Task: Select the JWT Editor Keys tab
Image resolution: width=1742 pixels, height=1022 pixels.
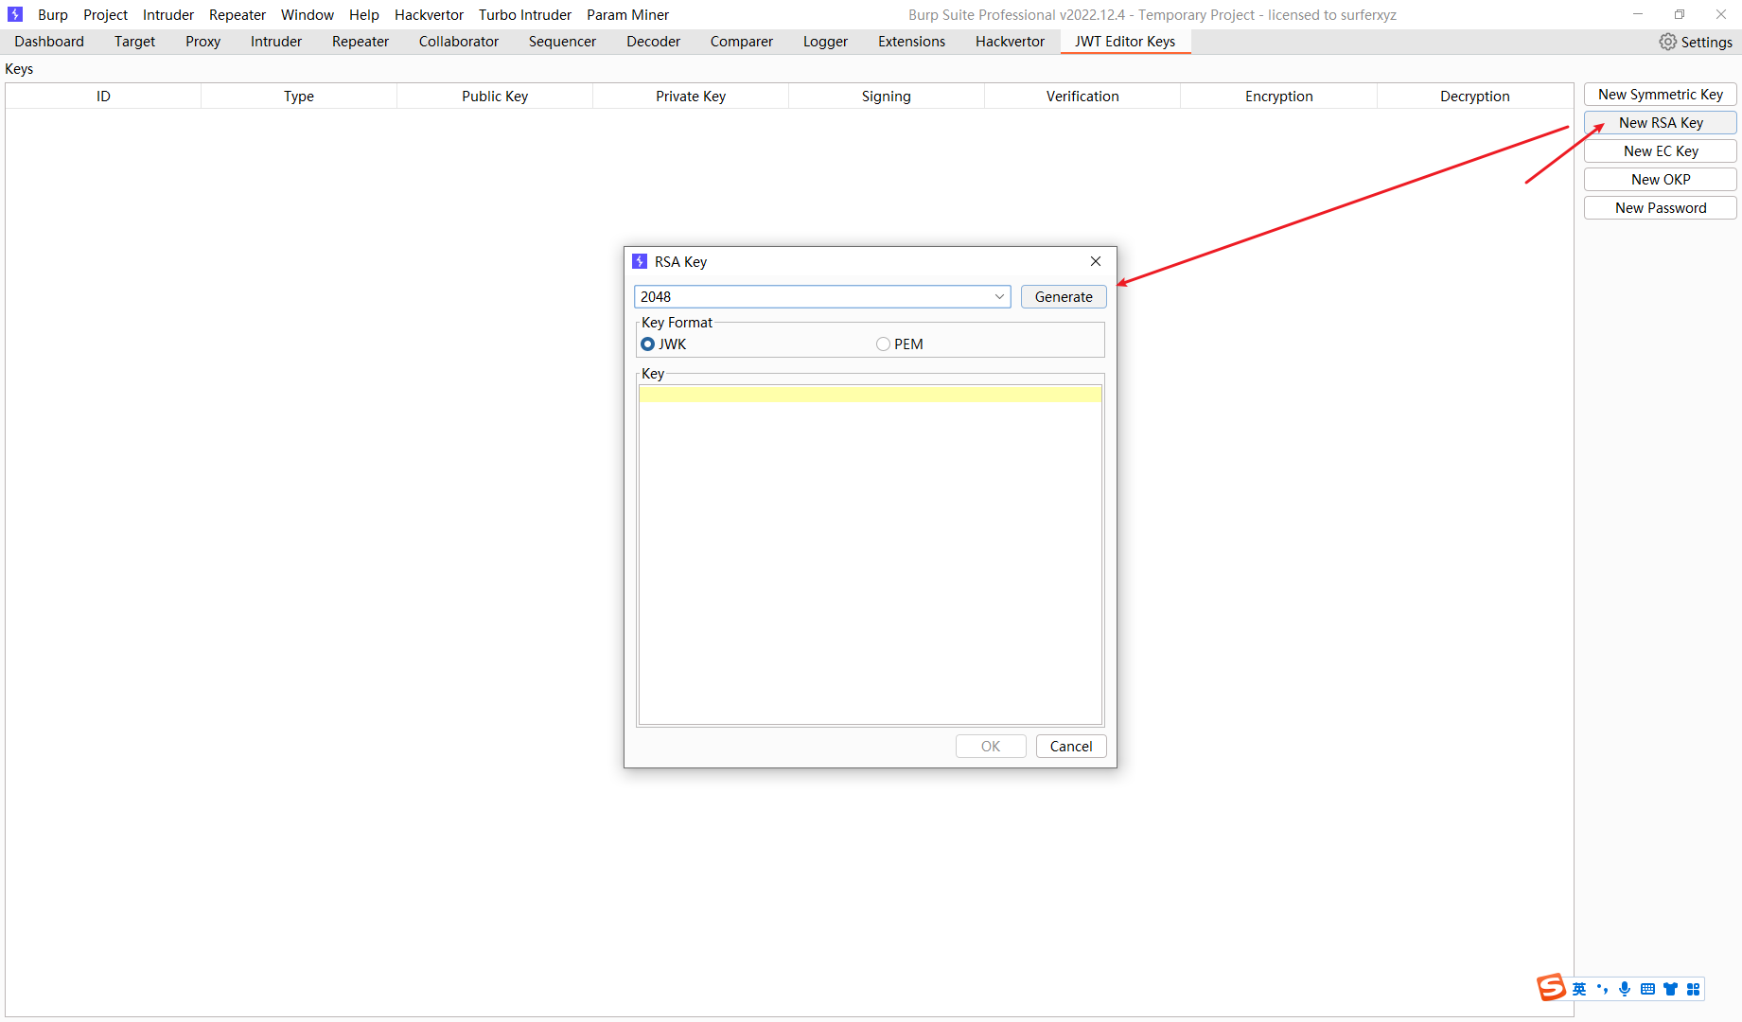Action: tap(1125, 42)
